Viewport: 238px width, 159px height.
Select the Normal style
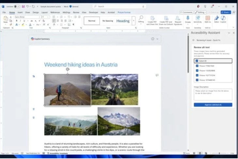(92, 21)
